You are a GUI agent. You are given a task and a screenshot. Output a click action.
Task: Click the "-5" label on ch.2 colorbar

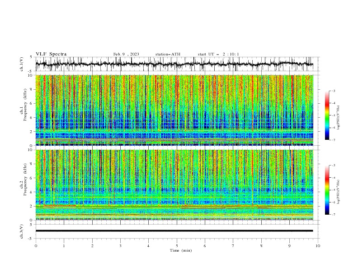pyautogui.click(x=334, y=190)
